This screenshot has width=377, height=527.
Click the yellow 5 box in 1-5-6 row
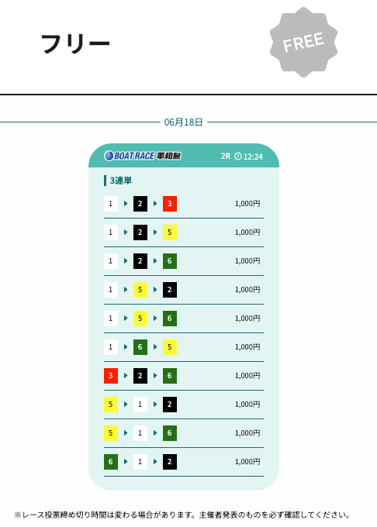pos(140,319)
